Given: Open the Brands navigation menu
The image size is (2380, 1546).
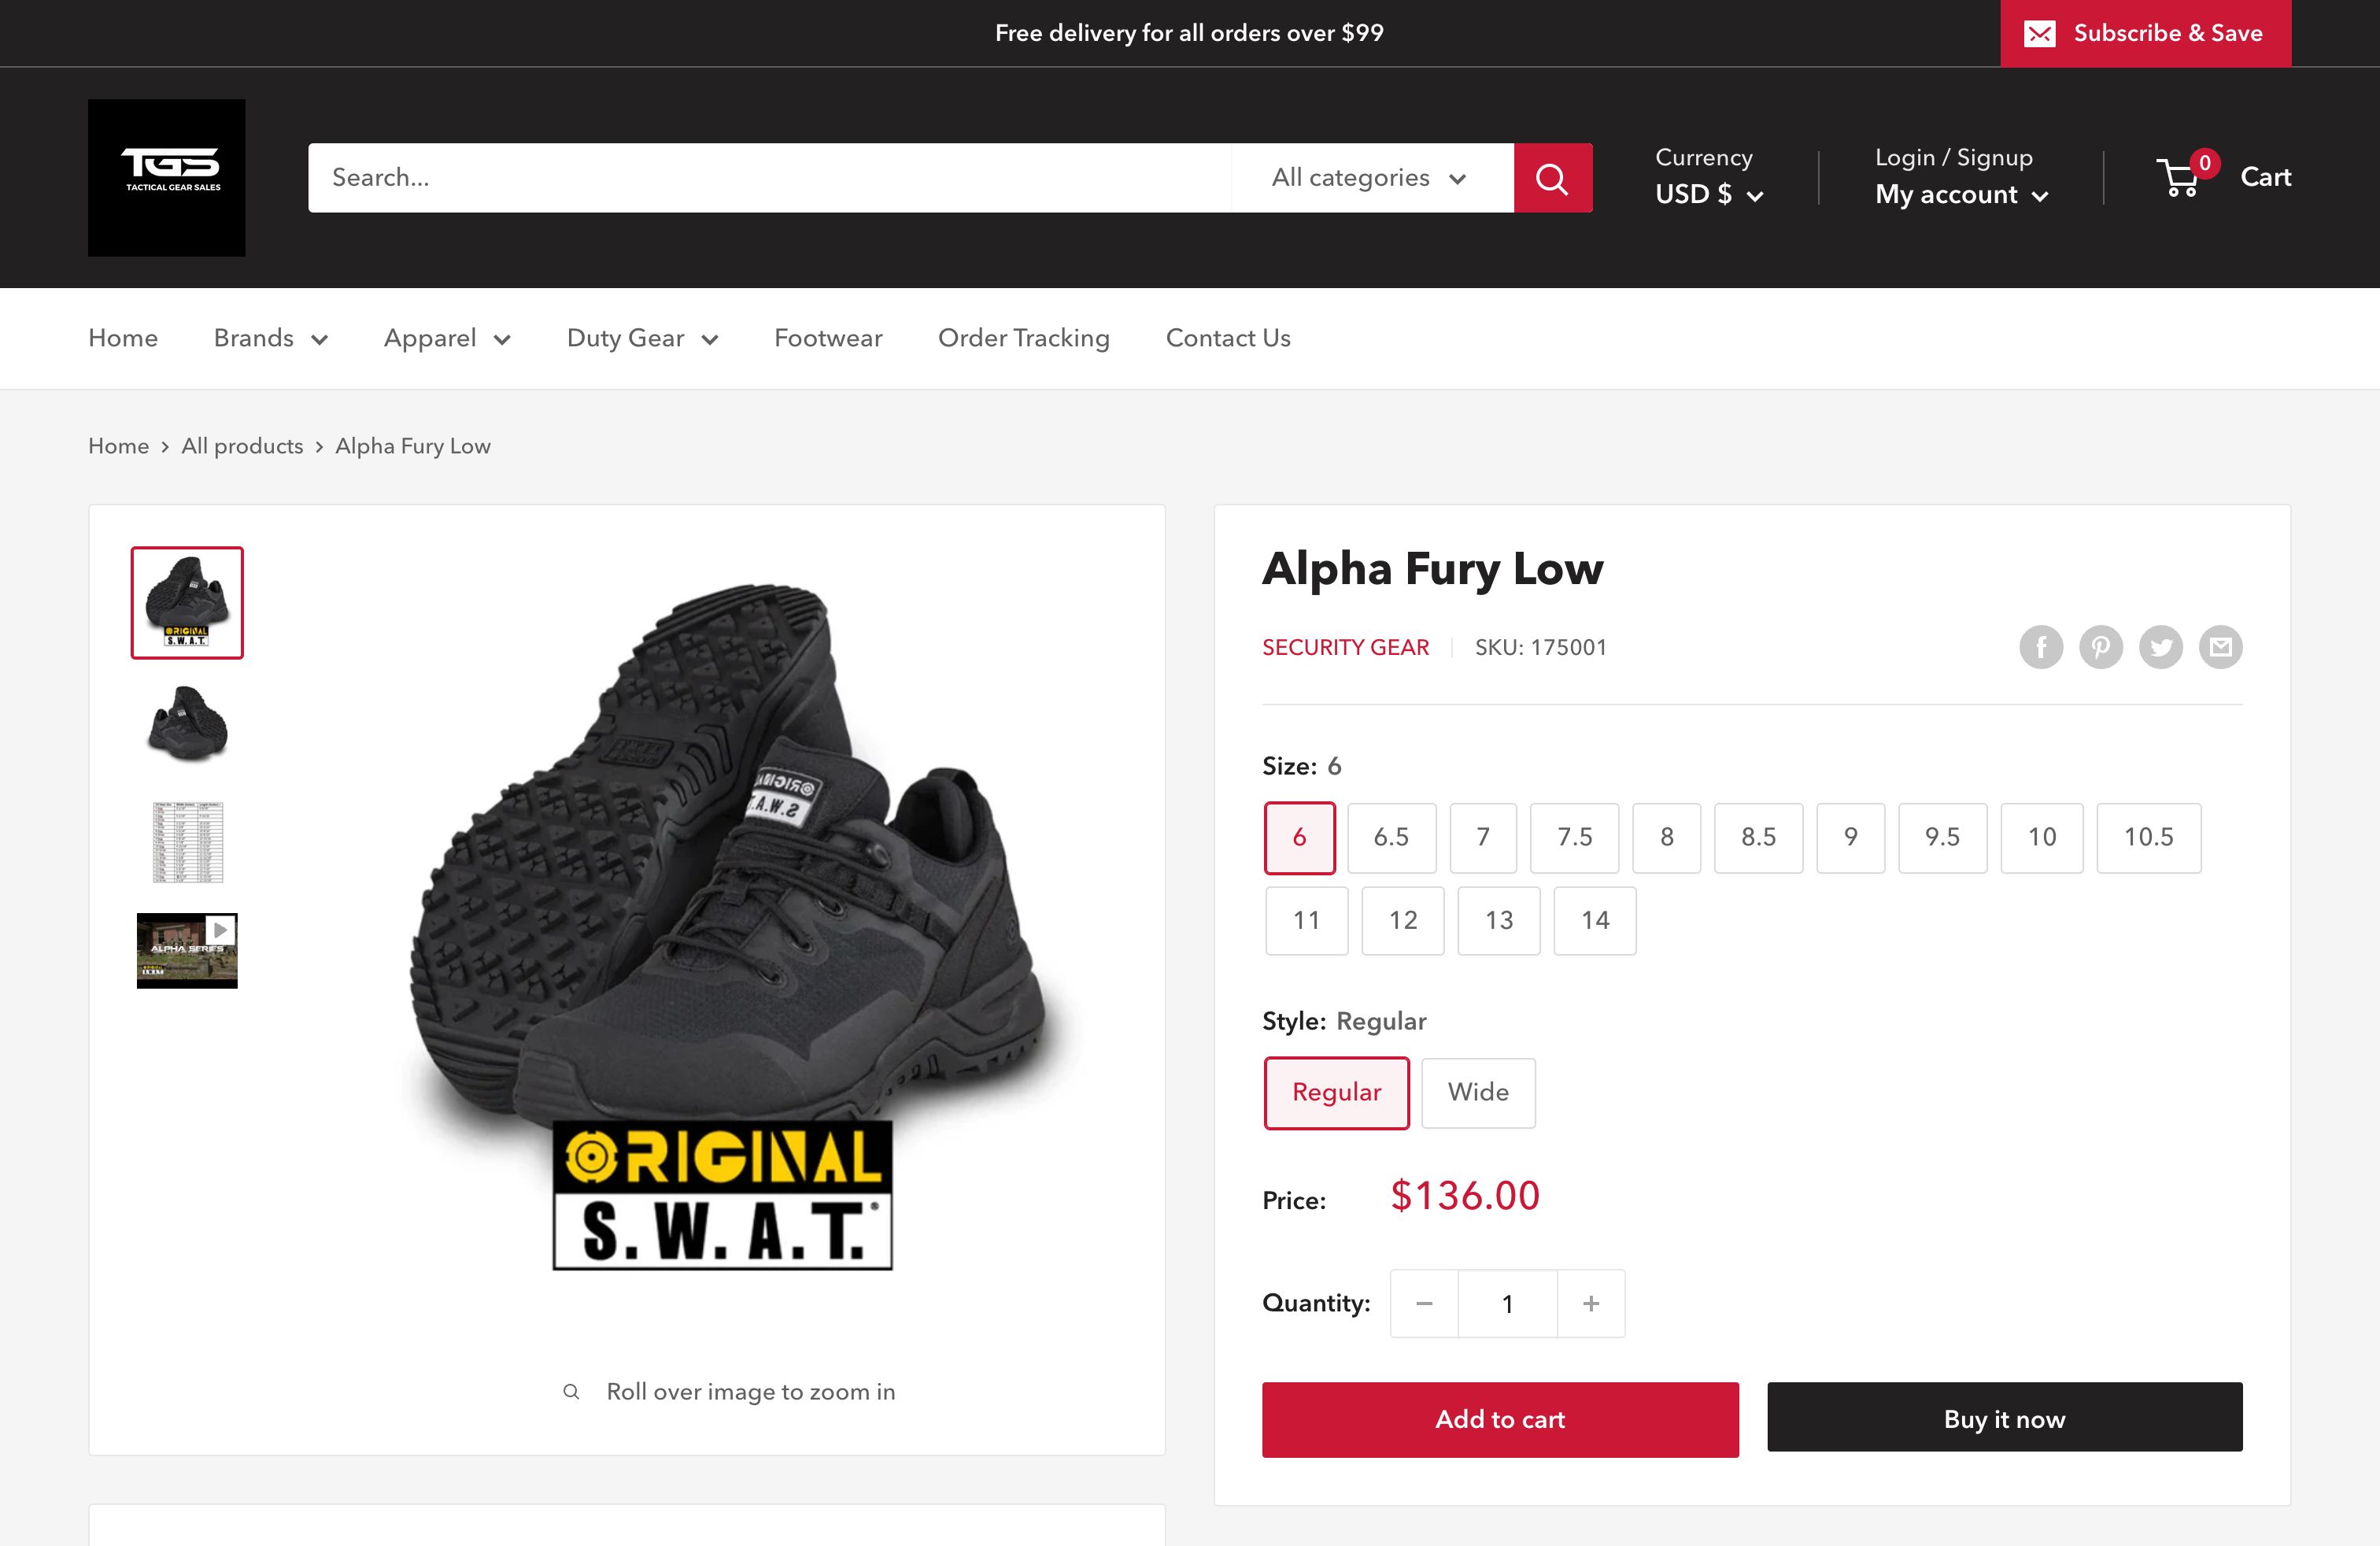Looking at the screenshot, I should coord(270,338).
